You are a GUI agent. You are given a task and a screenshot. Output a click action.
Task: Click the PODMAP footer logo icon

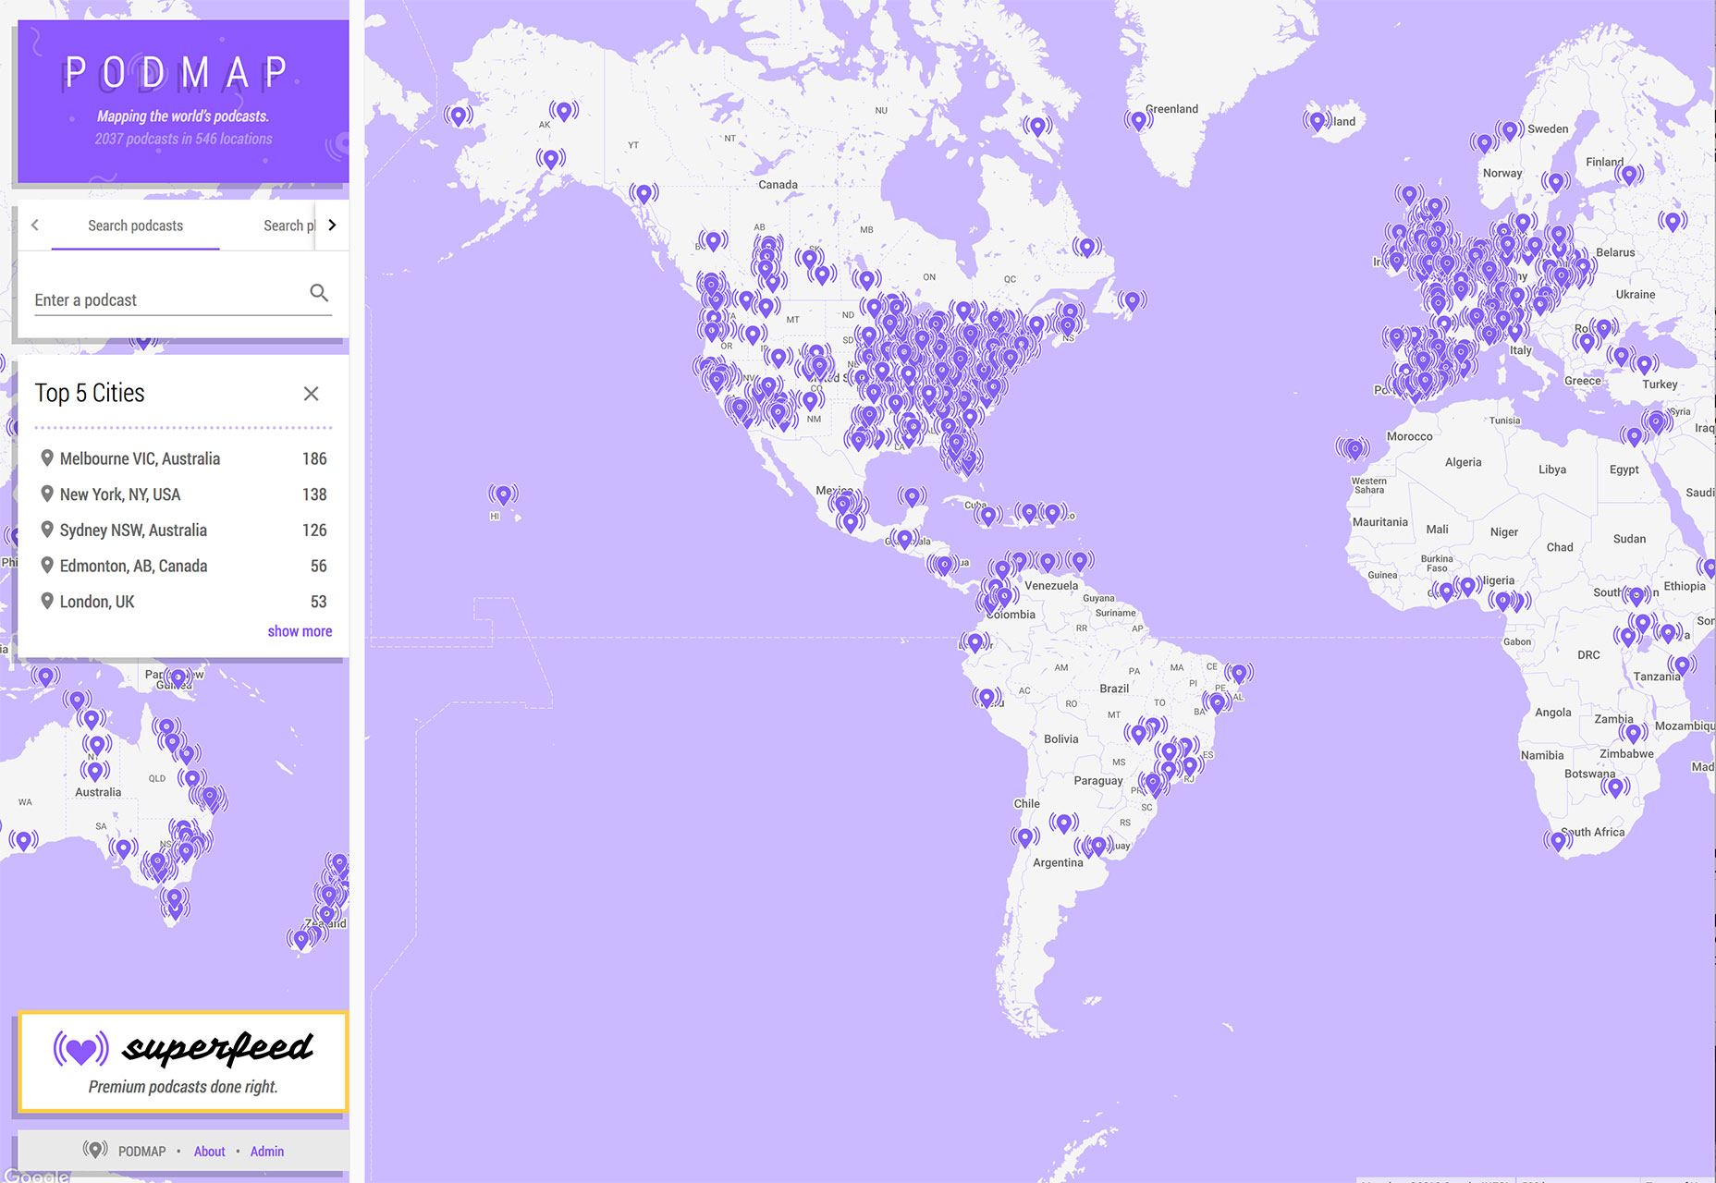tap(95, 1150)
